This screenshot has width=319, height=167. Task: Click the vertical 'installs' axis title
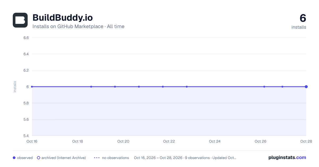(15, 87)
